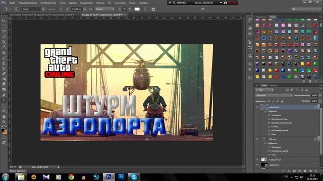This screenshot has height=181, width=323.
Task: Collapse effects list of Штурм layer
Action: pos(318,139)
